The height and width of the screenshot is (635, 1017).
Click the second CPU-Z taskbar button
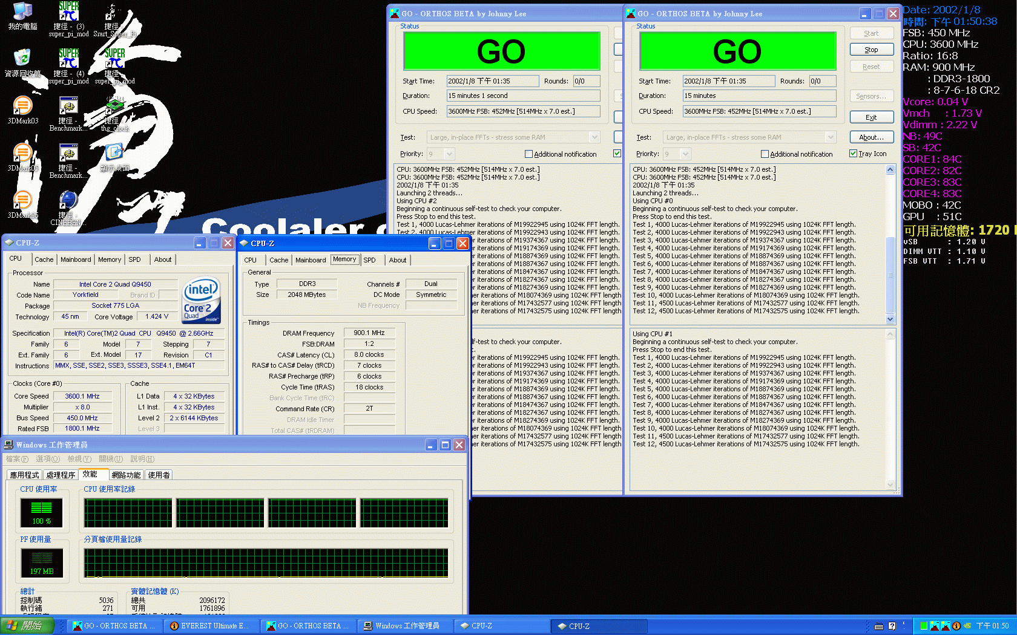coord(598,626)
